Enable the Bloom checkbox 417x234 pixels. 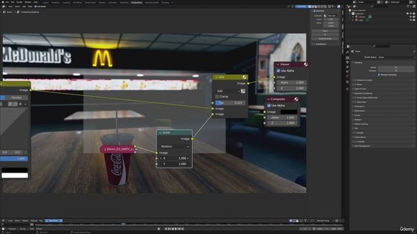pos(355,84)
